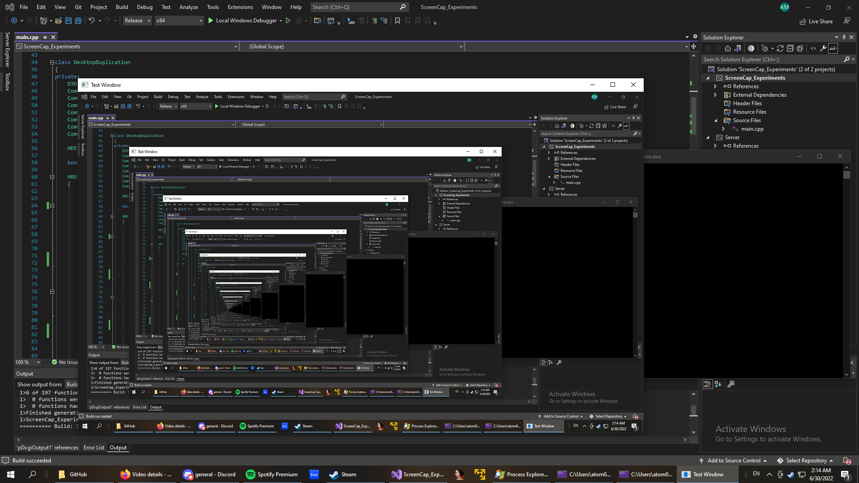This screenshot has width=859, height=483.
Task: Click Open File folder icon in outermost toolbar
Action: pyautogui.click(x=58, y=21)
